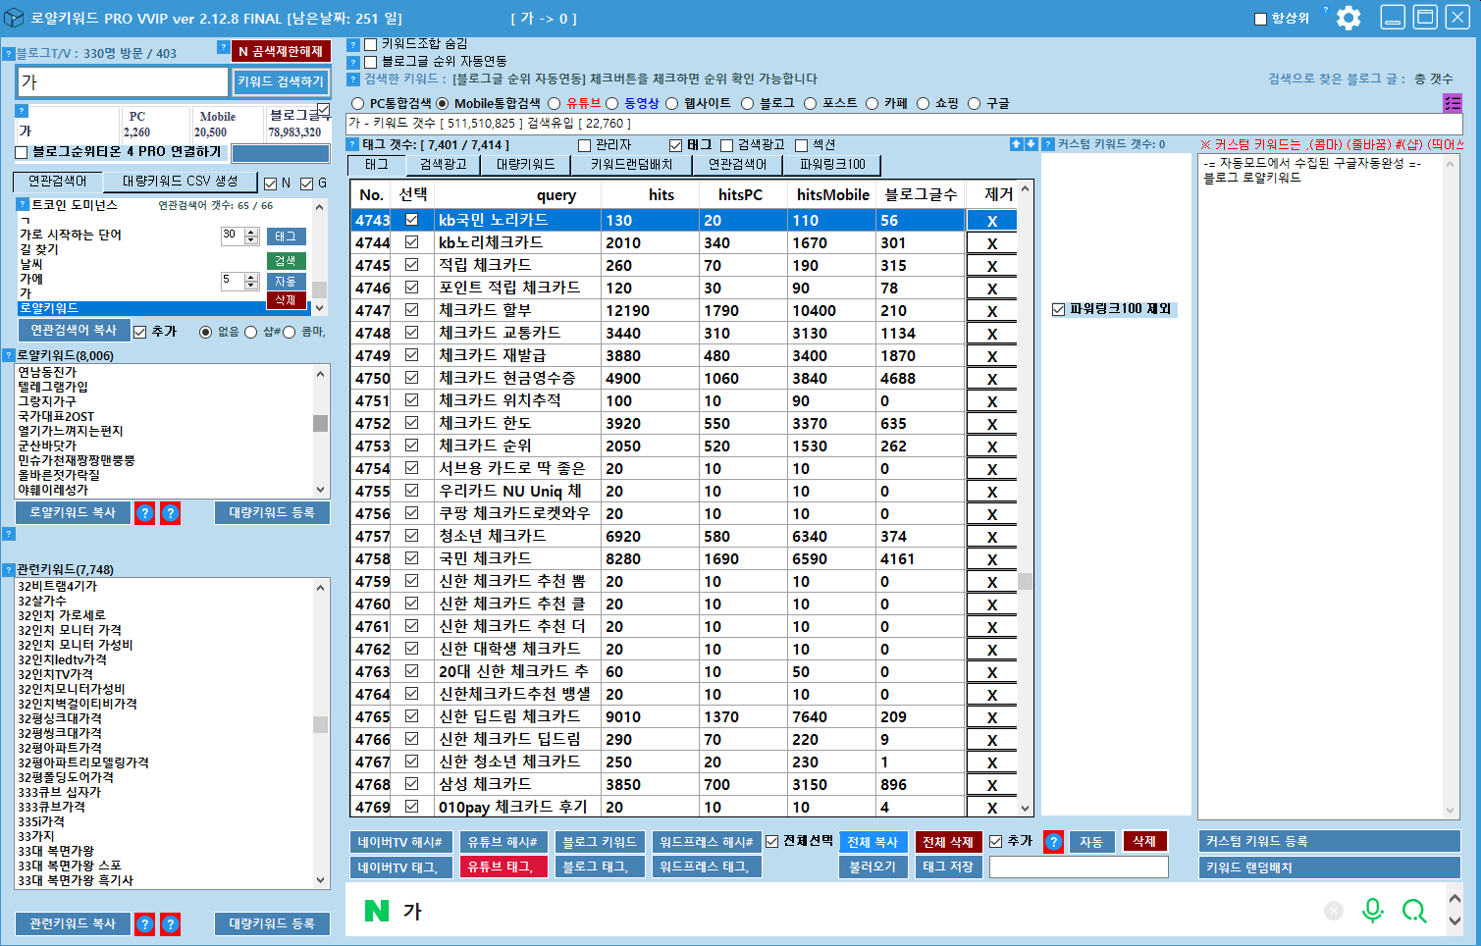This screenshot has width=1481, height=946.
Task: Click the 로얄키워드 list scrollbar thumb
Action: 320,423
